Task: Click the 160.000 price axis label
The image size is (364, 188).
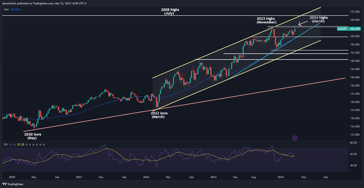Action: [x=355, y=37]
